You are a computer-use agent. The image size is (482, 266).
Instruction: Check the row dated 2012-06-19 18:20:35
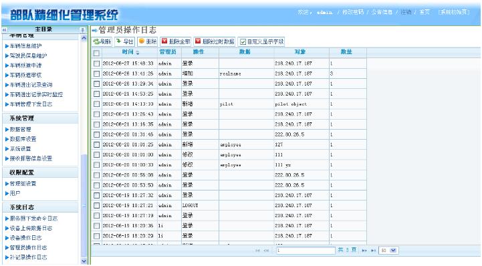pos(96,225)
